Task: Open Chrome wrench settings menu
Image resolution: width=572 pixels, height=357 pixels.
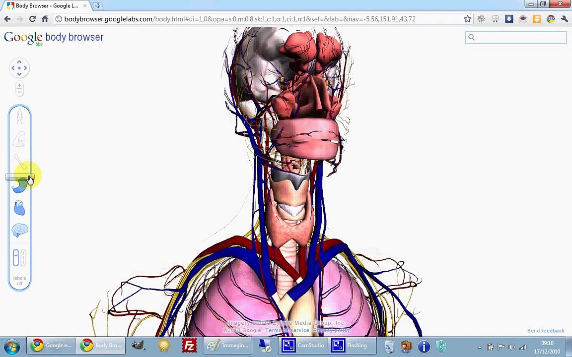Action: tap(565, 19)
